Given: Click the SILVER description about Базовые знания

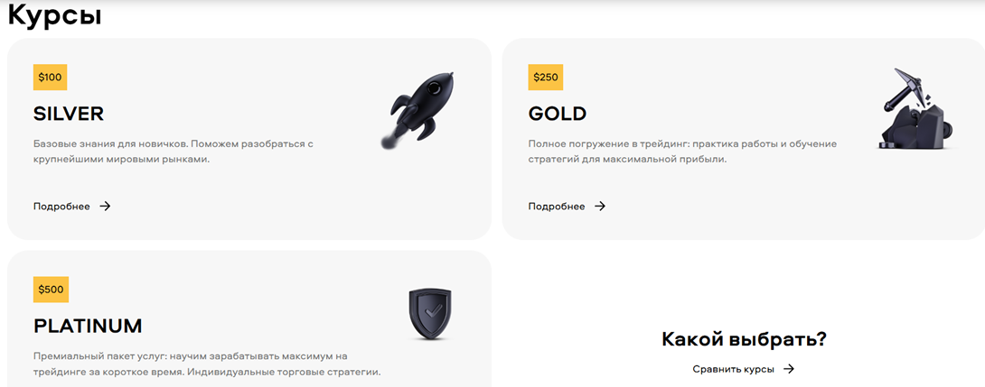Looking at the screenshot, I should pos(174,152).
